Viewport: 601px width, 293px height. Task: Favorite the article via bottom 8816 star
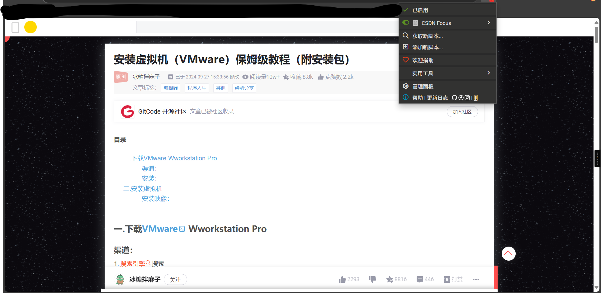tap(390, 279)
